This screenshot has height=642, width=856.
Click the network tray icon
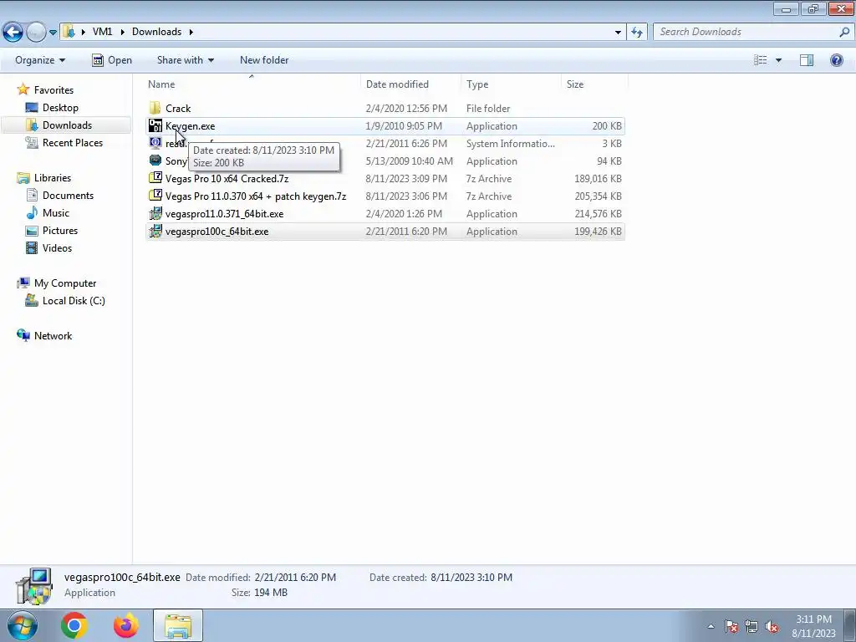tap(752, 627)
